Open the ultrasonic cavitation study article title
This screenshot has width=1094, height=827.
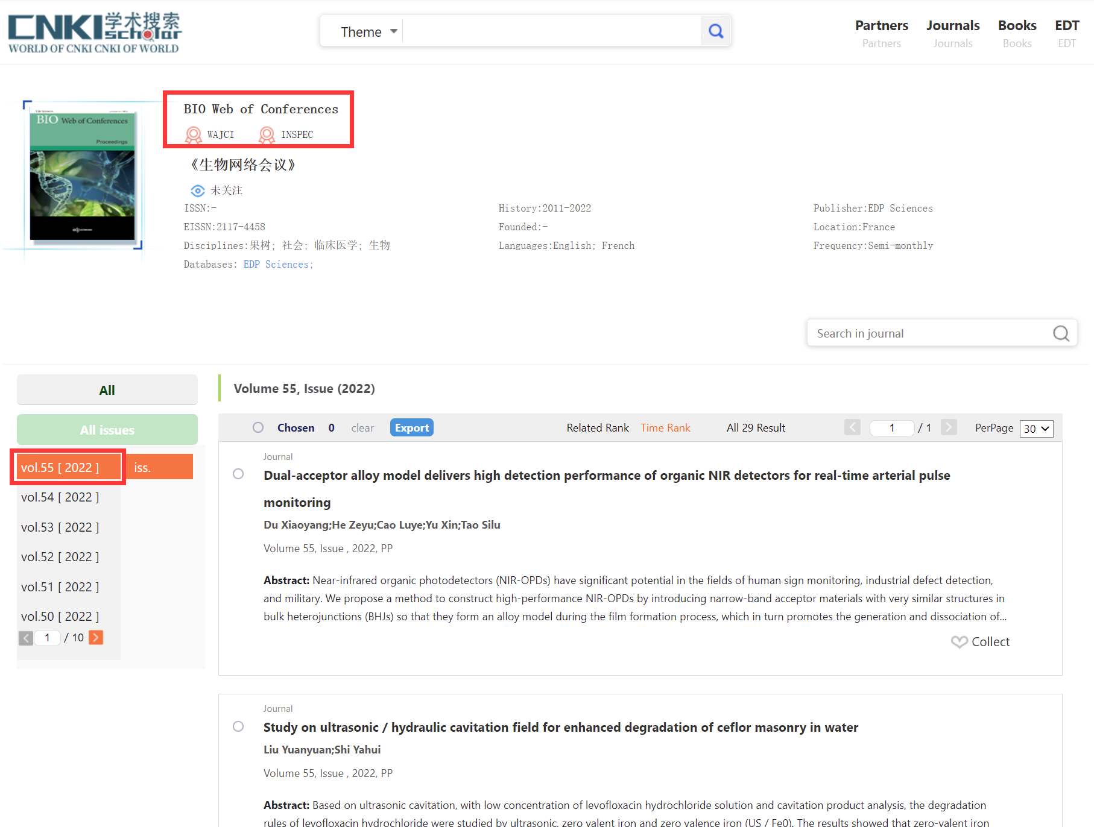(x=561, y=727)
